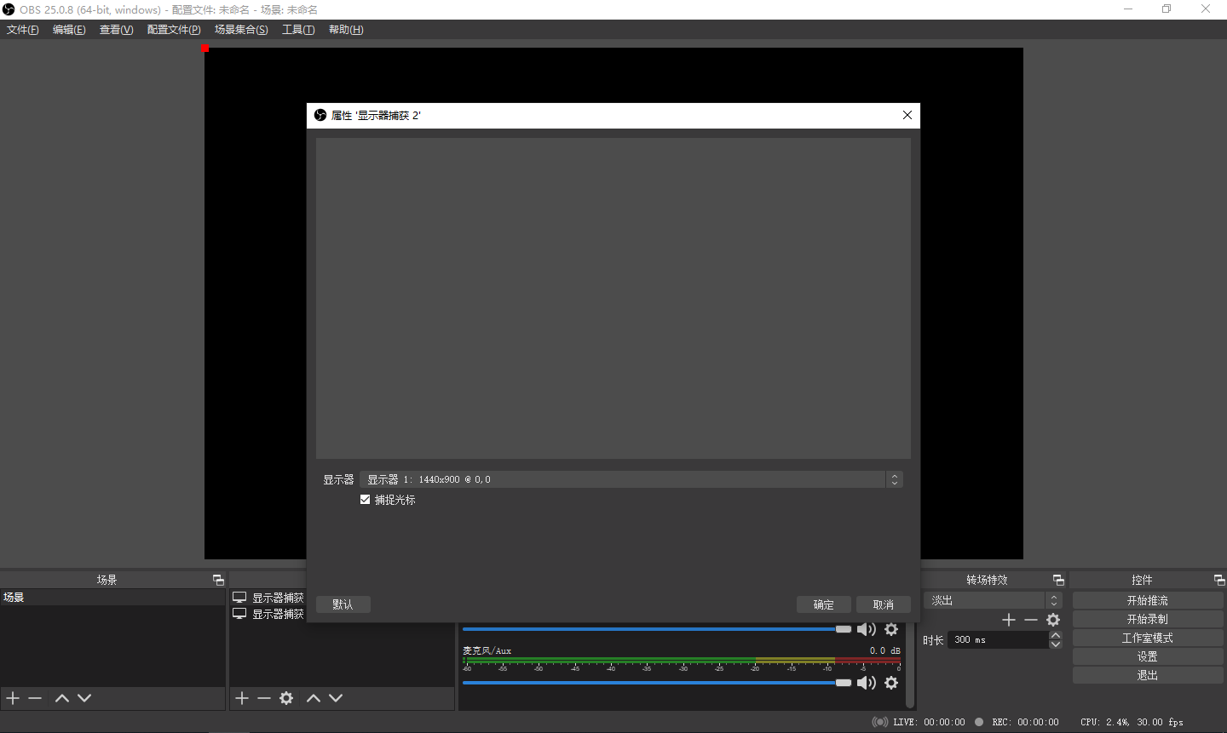
Task: Open transition properties gear in 转场特效
Action: point(1053,620)
